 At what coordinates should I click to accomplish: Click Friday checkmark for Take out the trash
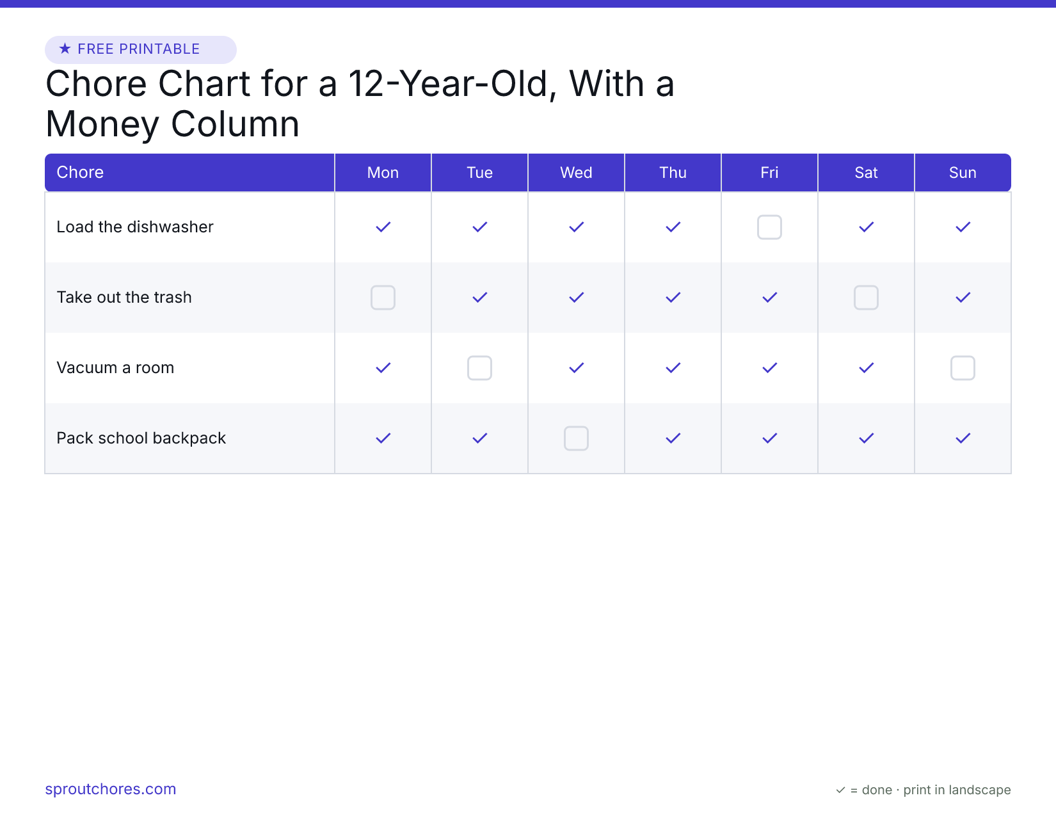769,298
